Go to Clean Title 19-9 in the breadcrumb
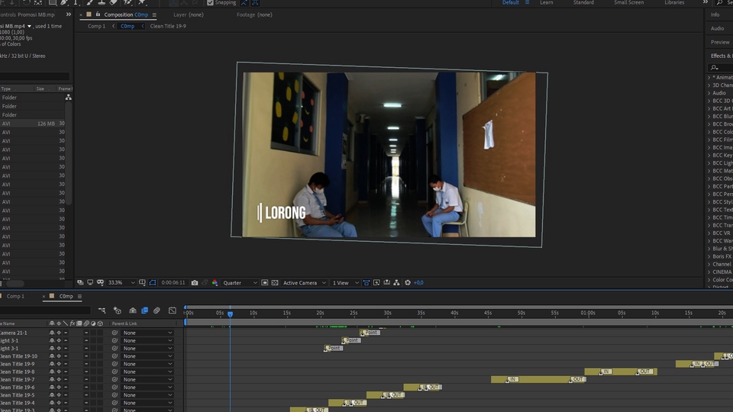This screenshot has height=412, width=733. 168,26
